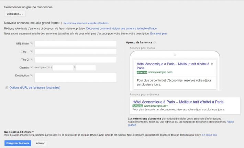Click 'Enregistrer l'annonce' button
Image resolution: width=244 pixels, height=148 pixels.
pos(18,143)
